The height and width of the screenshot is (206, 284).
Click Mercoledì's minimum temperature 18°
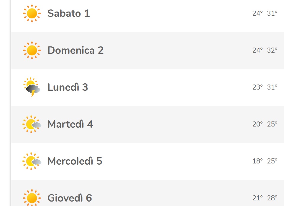(x=257, y=161)
